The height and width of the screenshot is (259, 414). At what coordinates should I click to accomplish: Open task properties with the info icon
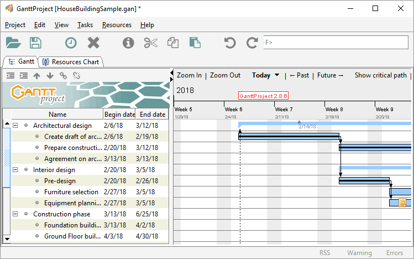pos(128,43)
